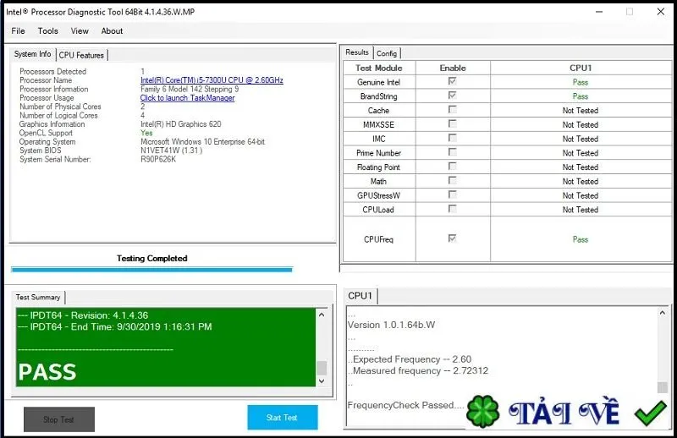Enable the Prime Number test checkbox

click(x=452, y=152)
